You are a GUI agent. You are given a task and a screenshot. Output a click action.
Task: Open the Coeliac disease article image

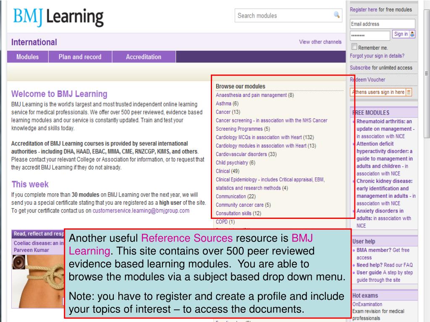pyautogui.click(x=38, y=281)
